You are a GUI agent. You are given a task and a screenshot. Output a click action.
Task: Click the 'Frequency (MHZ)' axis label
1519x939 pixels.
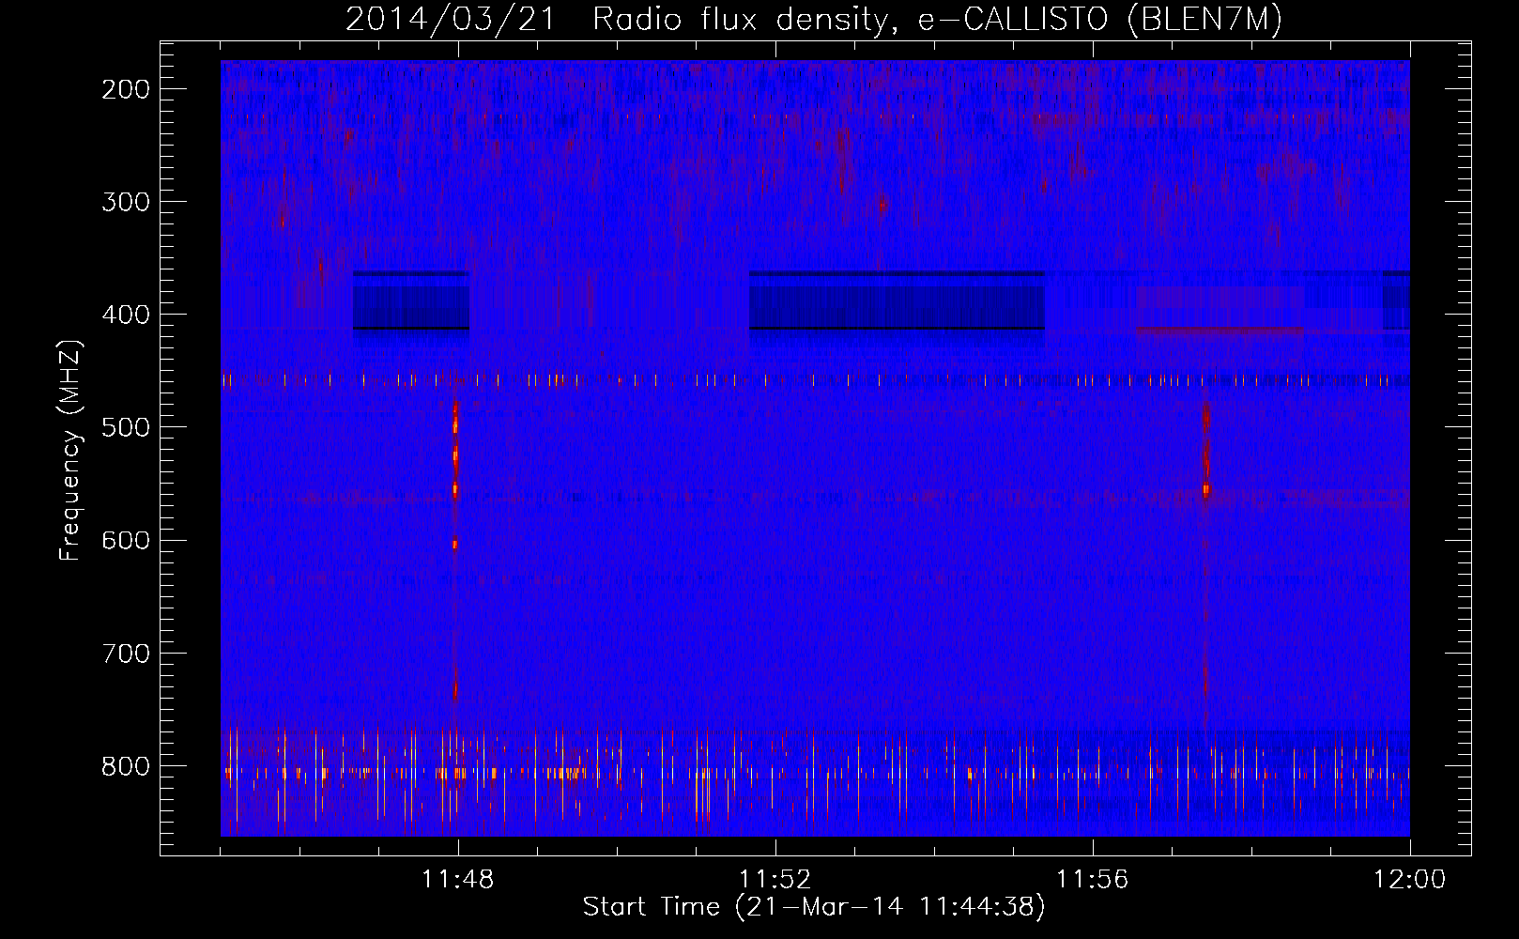(70, 451)
